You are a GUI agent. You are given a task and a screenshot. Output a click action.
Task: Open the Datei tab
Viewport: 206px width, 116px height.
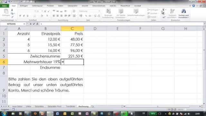click(x=5, y=6)
